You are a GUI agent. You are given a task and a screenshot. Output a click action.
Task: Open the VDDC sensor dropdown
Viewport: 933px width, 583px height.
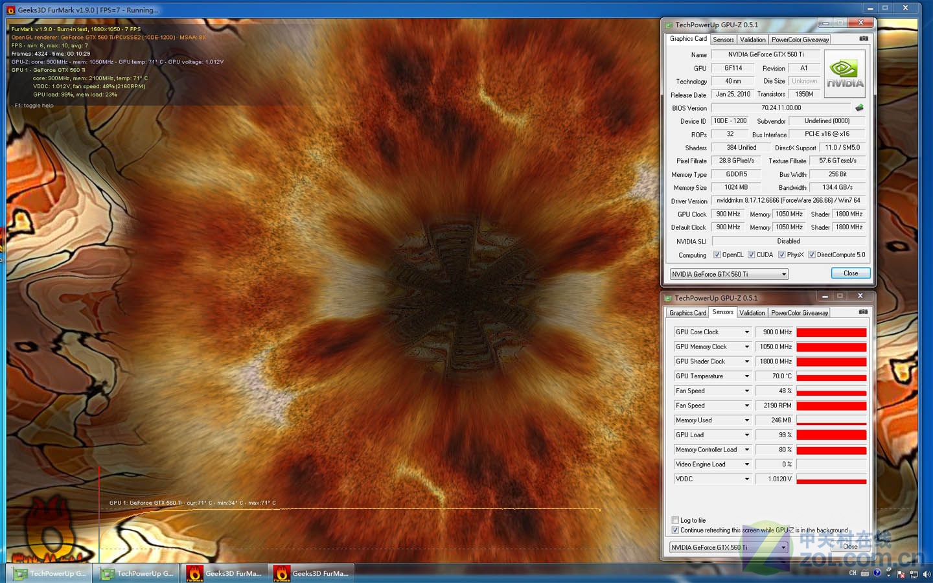746,479
